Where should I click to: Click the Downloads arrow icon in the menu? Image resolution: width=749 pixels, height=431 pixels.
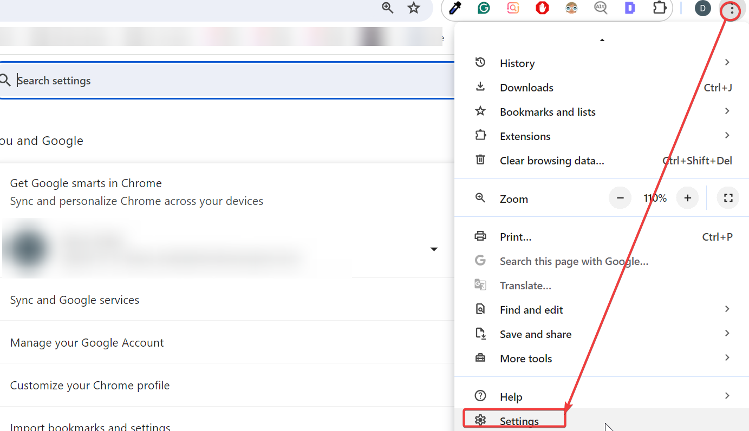[x=480, y=87]
